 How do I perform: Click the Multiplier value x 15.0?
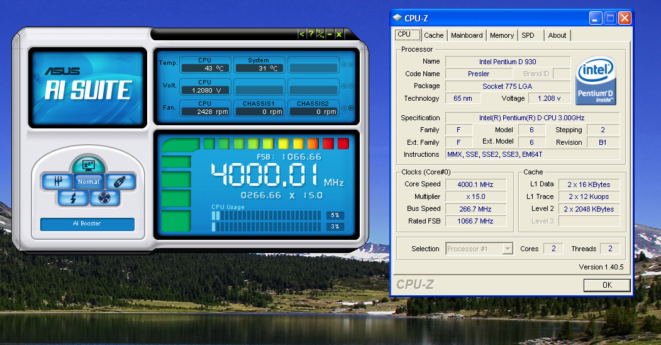(475, 196)
